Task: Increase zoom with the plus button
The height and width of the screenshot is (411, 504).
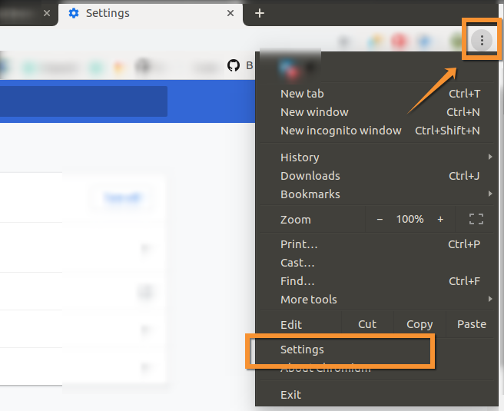Action: 440,219
